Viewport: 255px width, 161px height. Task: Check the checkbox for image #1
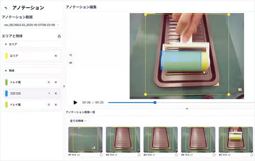101,155
